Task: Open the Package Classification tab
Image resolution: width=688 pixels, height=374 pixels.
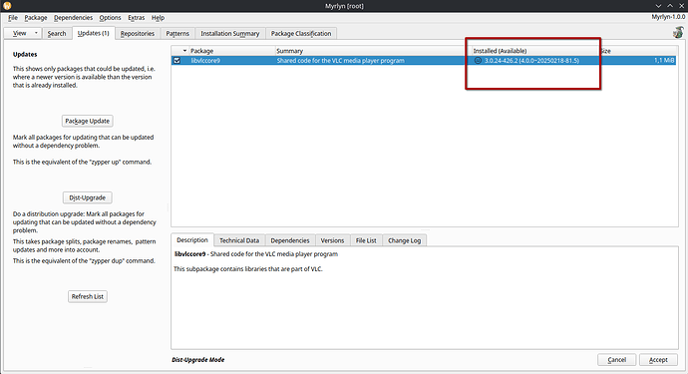Action: click(301, 33)
